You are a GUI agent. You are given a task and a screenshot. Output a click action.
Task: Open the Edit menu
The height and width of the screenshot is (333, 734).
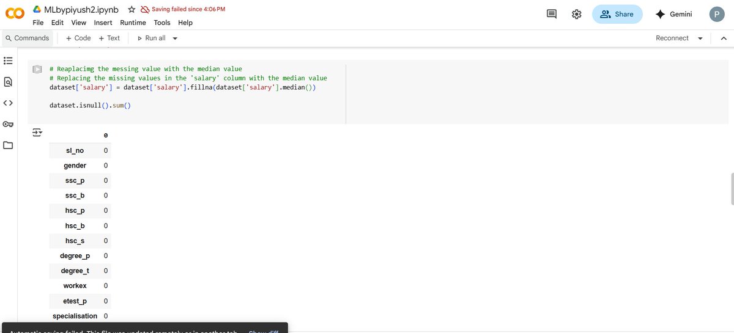[x=57, y=23]
